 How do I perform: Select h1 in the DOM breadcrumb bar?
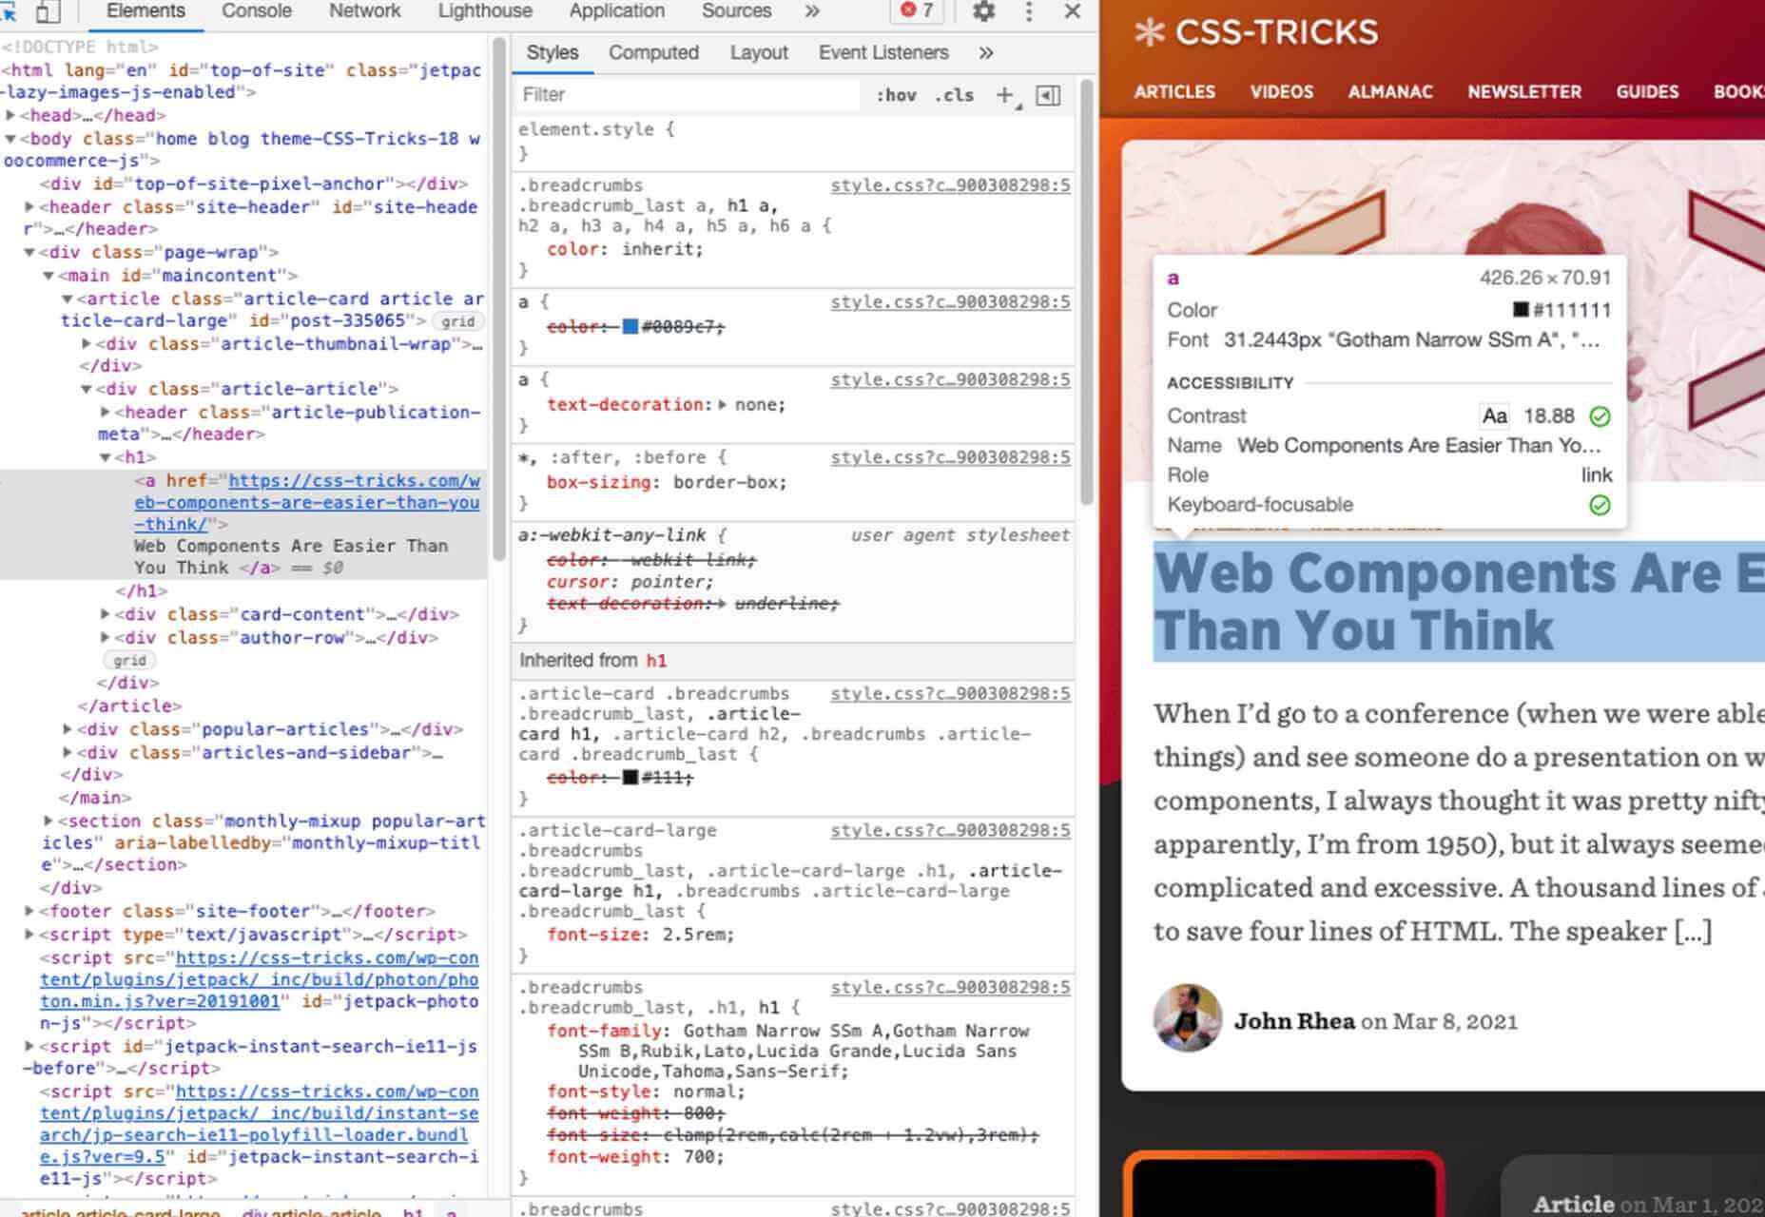click(x=412, y=1213)
